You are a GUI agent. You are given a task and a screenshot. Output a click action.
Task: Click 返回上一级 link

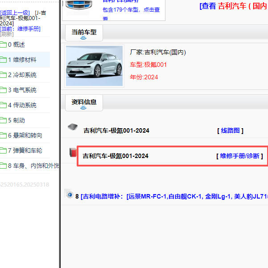(x=15, y=13)
